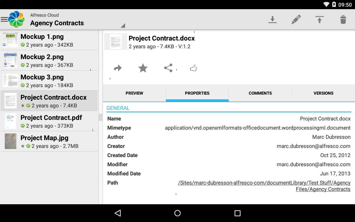The image size is (355, 222).
Task: Tap the Project Map.jpg thumbnail
Action: point(11,142)
